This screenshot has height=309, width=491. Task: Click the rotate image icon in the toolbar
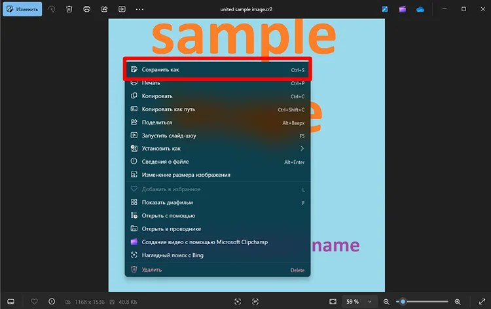pos(52,10)
